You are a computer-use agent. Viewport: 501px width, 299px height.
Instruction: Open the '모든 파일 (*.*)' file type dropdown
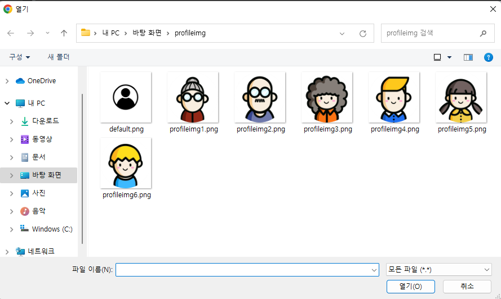(438, 270)
